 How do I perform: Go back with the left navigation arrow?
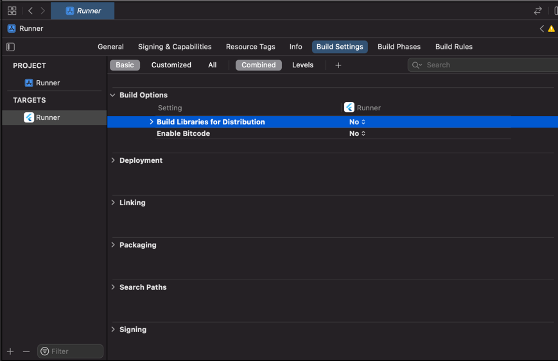[31, 11]
